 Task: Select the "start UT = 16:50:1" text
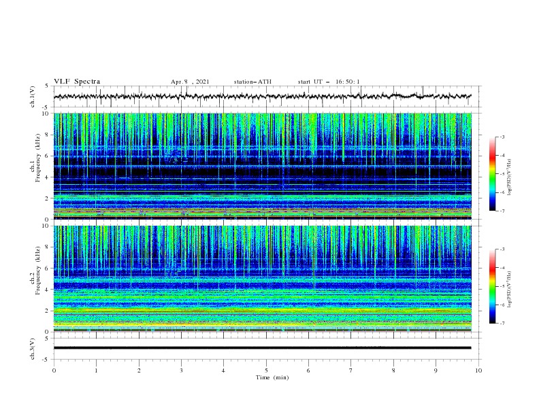(329, 82)
